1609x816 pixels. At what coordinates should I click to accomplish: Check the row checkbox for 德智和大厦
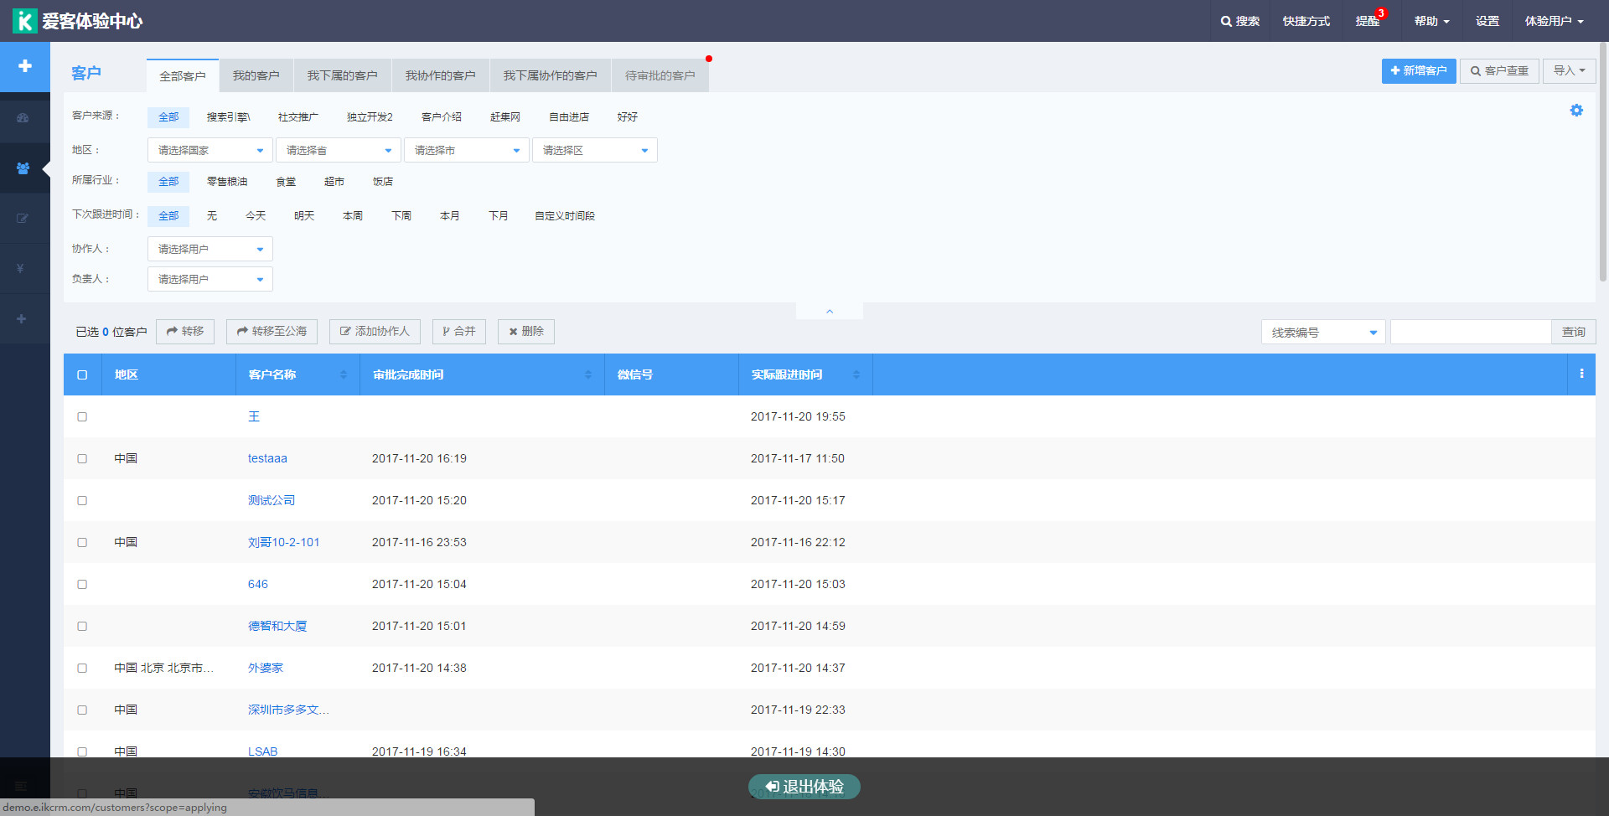pos(82,626)
